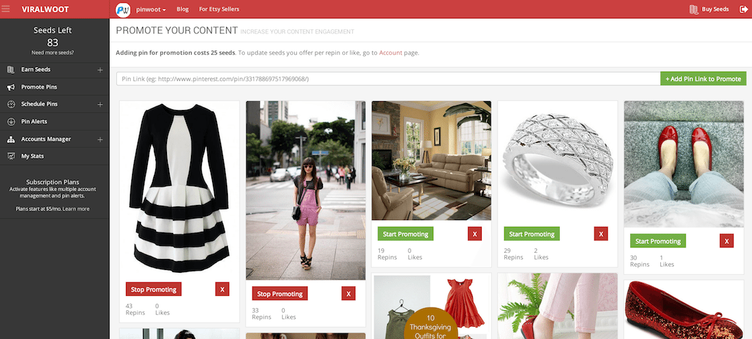Start promoting the red flats pin

tap(658, 241)
